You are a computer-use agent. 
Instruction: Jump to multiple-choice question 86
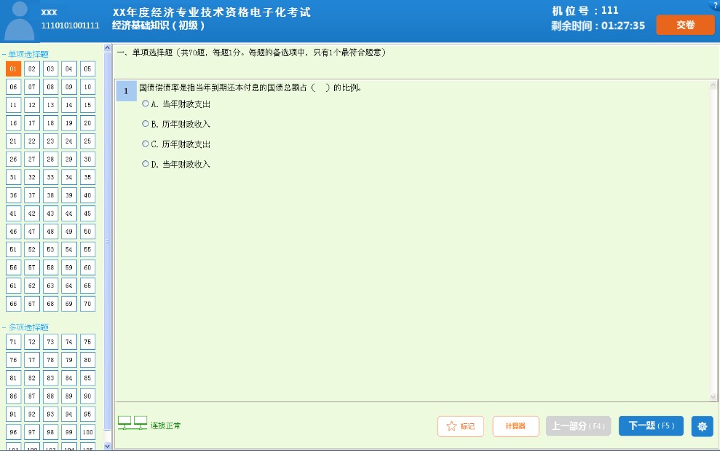(x=13, y=396)
